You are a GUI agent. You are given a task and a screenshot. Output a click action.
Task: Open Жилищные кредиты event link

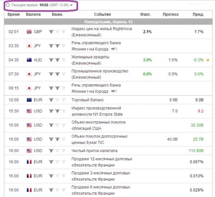point(90,60)
